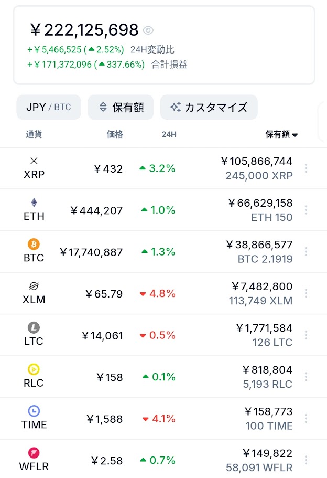Image resolution: width=327 pixels, height=478 pixels.
Task: Click the Stellar XLM logo
Action: 34,286
